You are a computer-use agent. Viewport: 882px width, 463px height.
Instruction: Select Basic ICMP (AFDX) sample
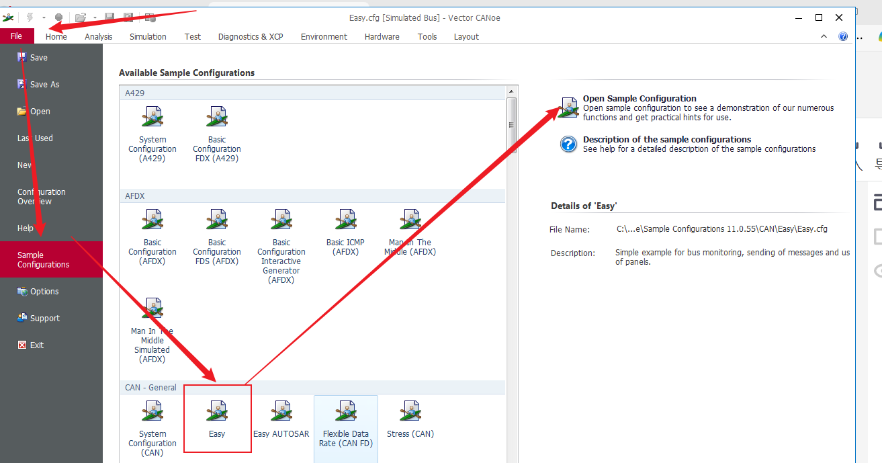click(x=346, y=233)
